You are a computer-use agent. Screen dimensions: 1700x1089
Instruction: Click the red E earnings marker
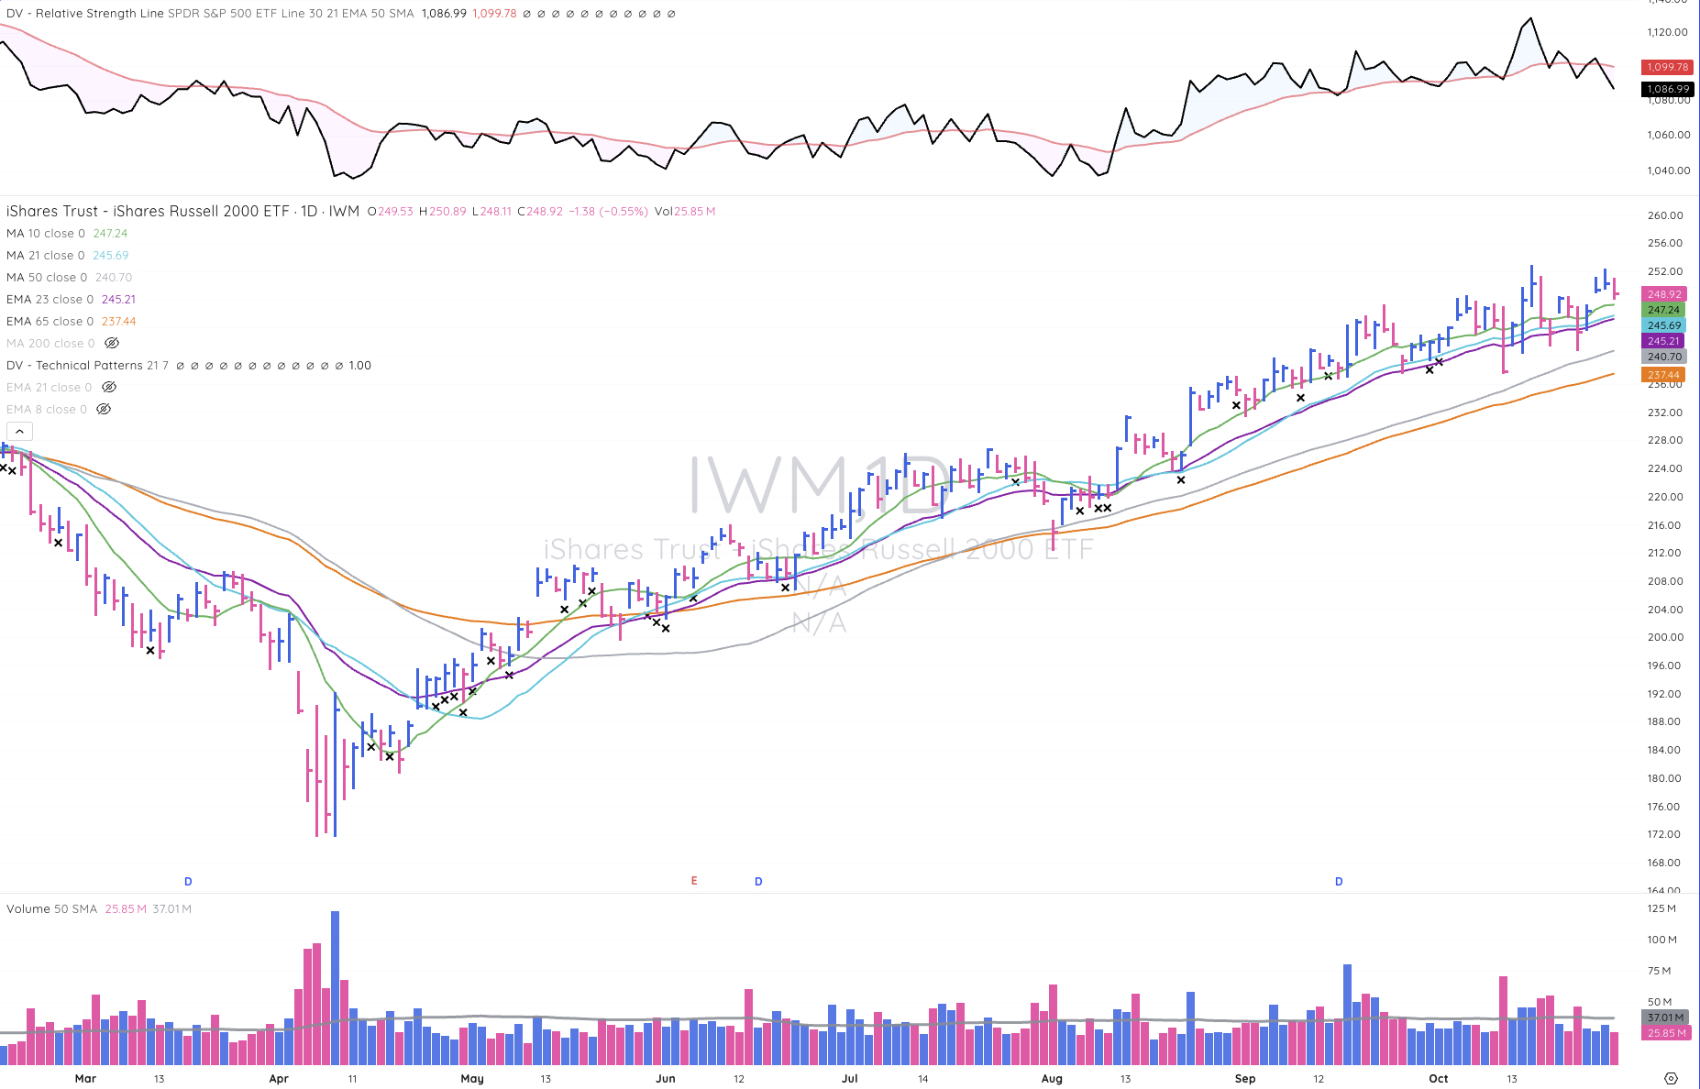tap(694, 881)
